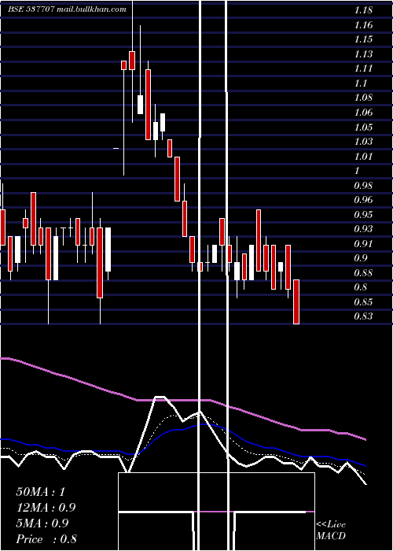This screenshot has width=393, height=551.
Task: Click the BSE 537707 mail.bullkhan.com header text
Action: point(67,9)
